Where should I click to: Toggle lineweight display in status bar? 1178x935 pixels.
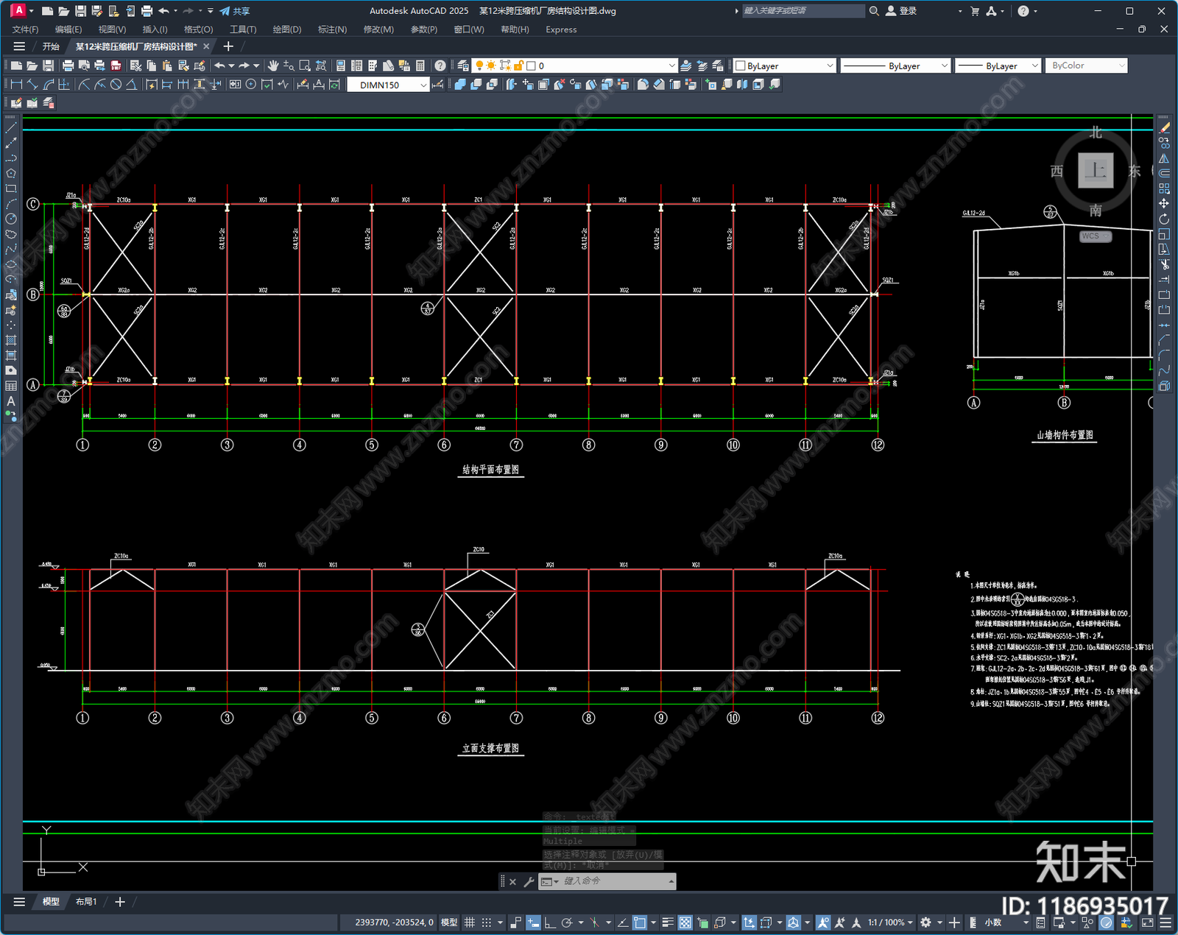coord(668,922)
